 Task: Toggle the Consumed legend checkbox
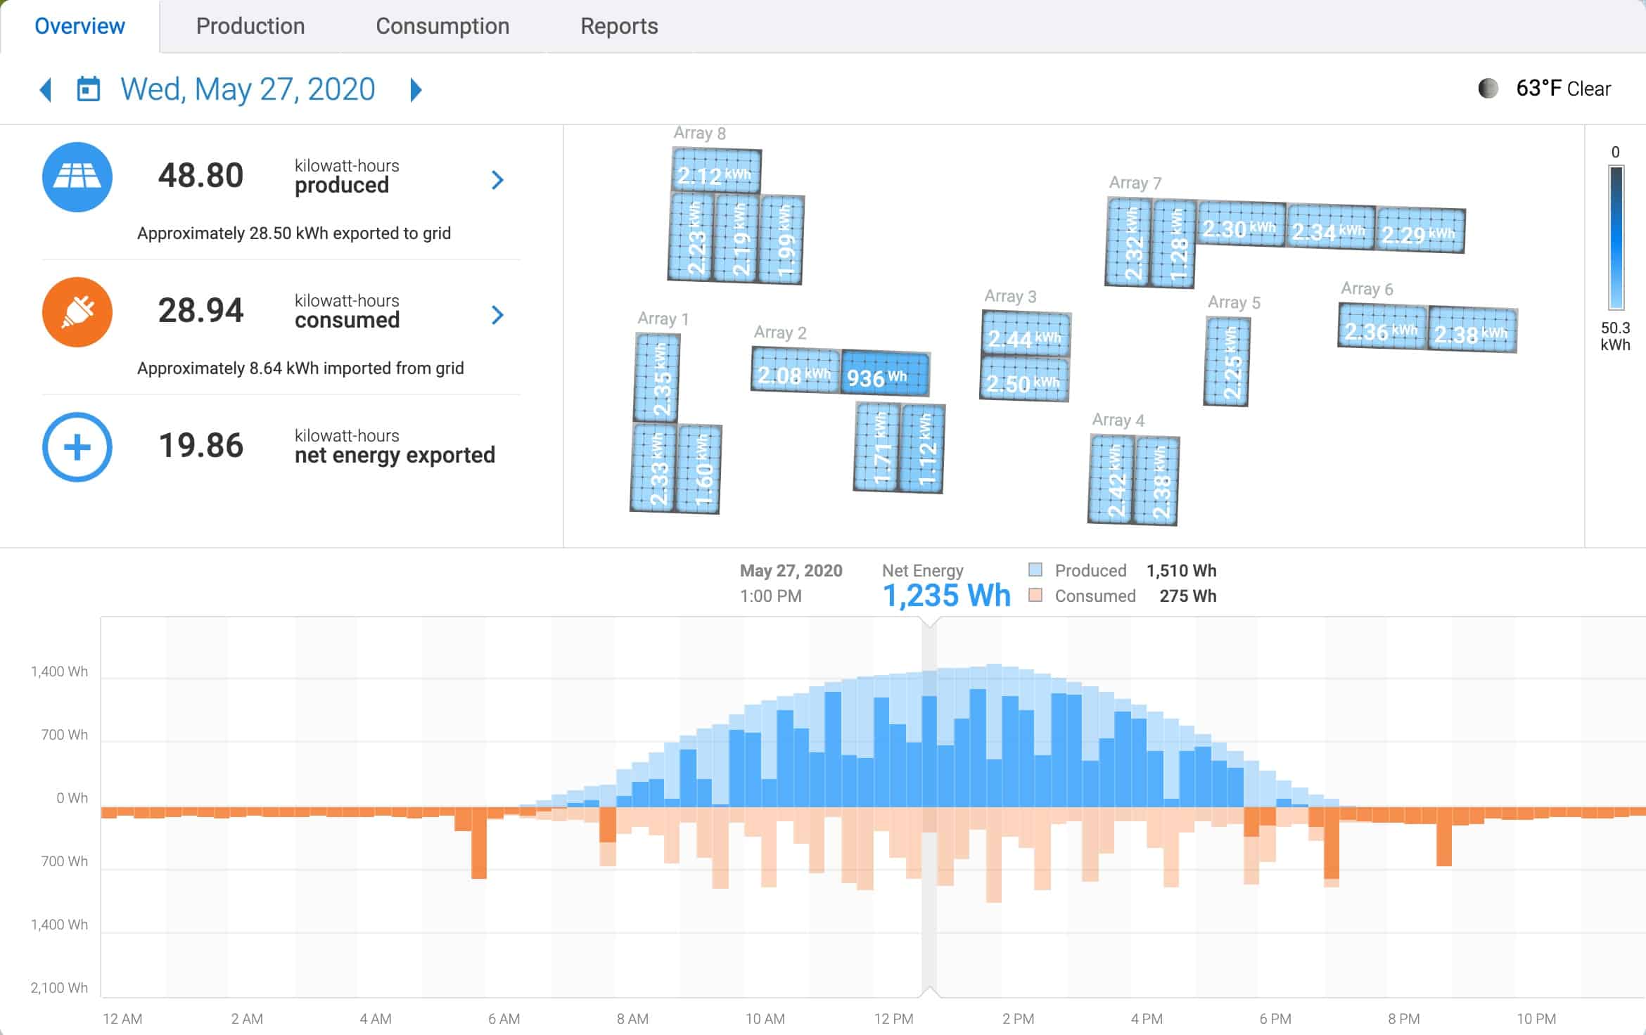click(1035, 596)
